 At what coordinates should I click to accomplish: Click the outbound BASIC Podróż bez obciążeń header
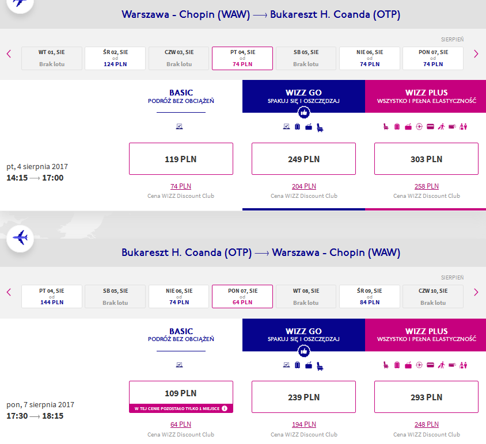click(181, 96)
